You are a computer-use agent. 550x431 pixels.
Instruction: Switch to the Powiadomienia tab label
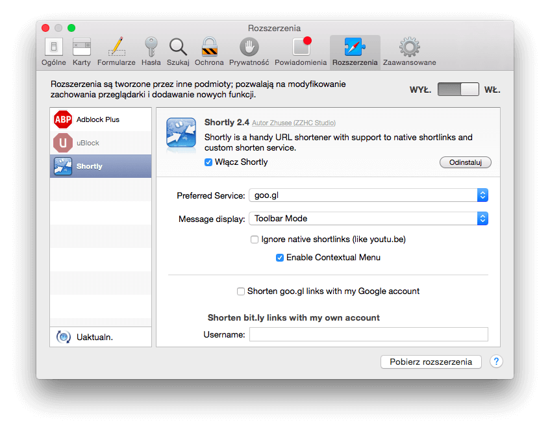point(301,62)
